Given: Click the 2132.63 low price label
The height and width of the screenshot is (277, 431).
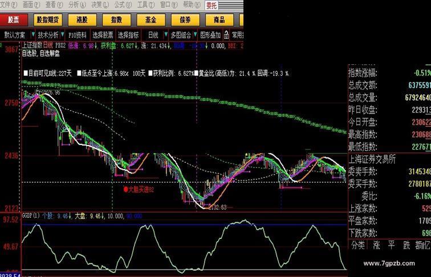Looking at the screenshot, I should (217, 207).
